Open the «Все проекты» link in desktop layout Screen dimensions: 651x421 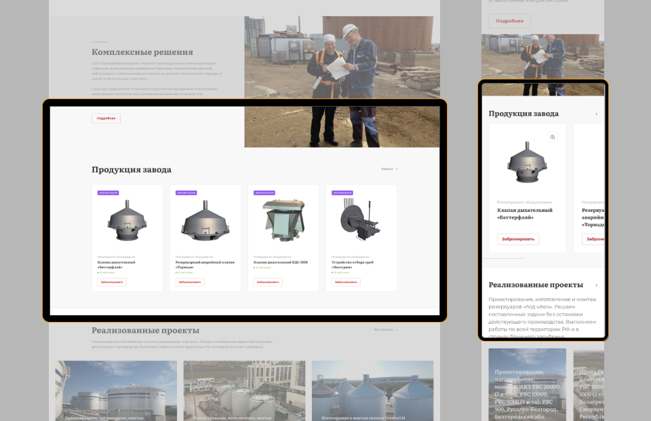point(385,330)
